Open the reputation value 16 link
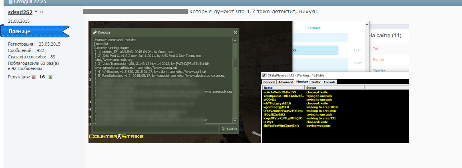The image size is (462, 168). click(42, 77)
